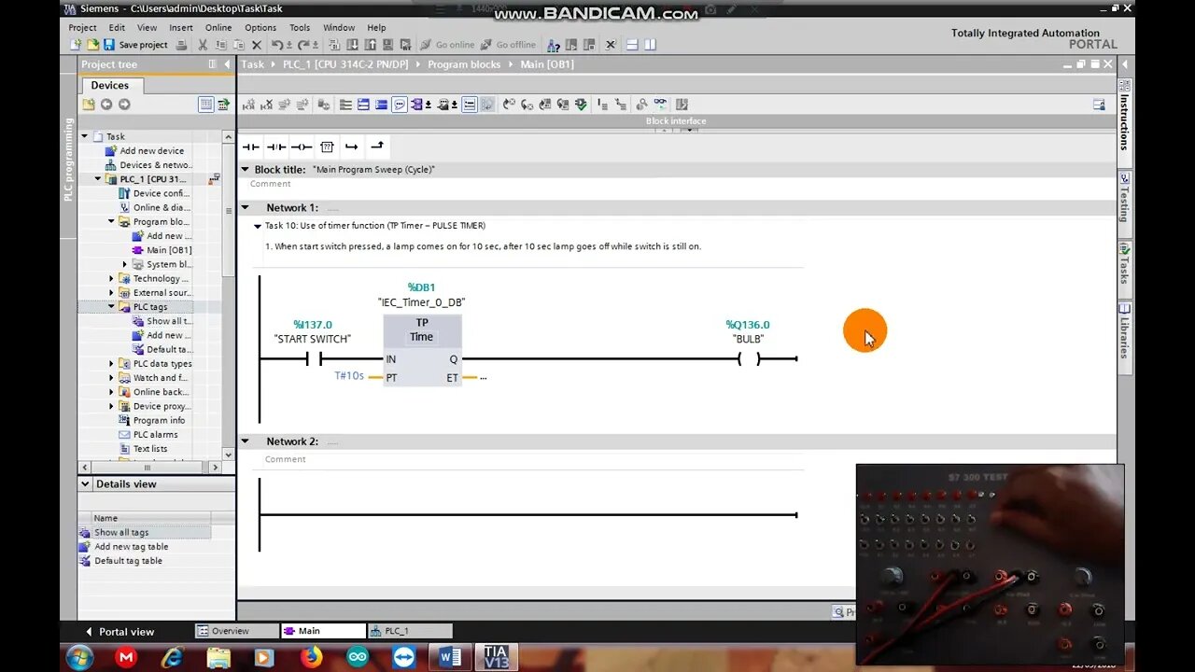Open Arduino IDE from the taskbar
This screenshot has width=1195, height=672.
pyautogui.click(x=358, y=657)
